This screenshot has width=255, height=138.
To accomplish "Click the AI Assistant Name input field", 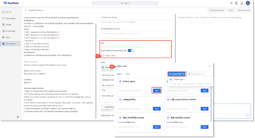I will (136, 22).
